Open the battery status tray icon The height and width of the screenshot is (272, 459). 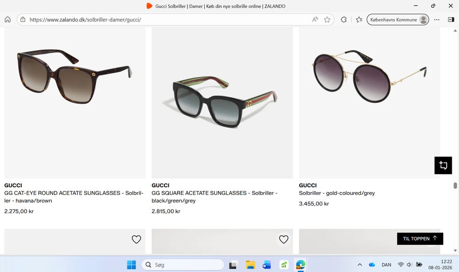click(419, 265)
